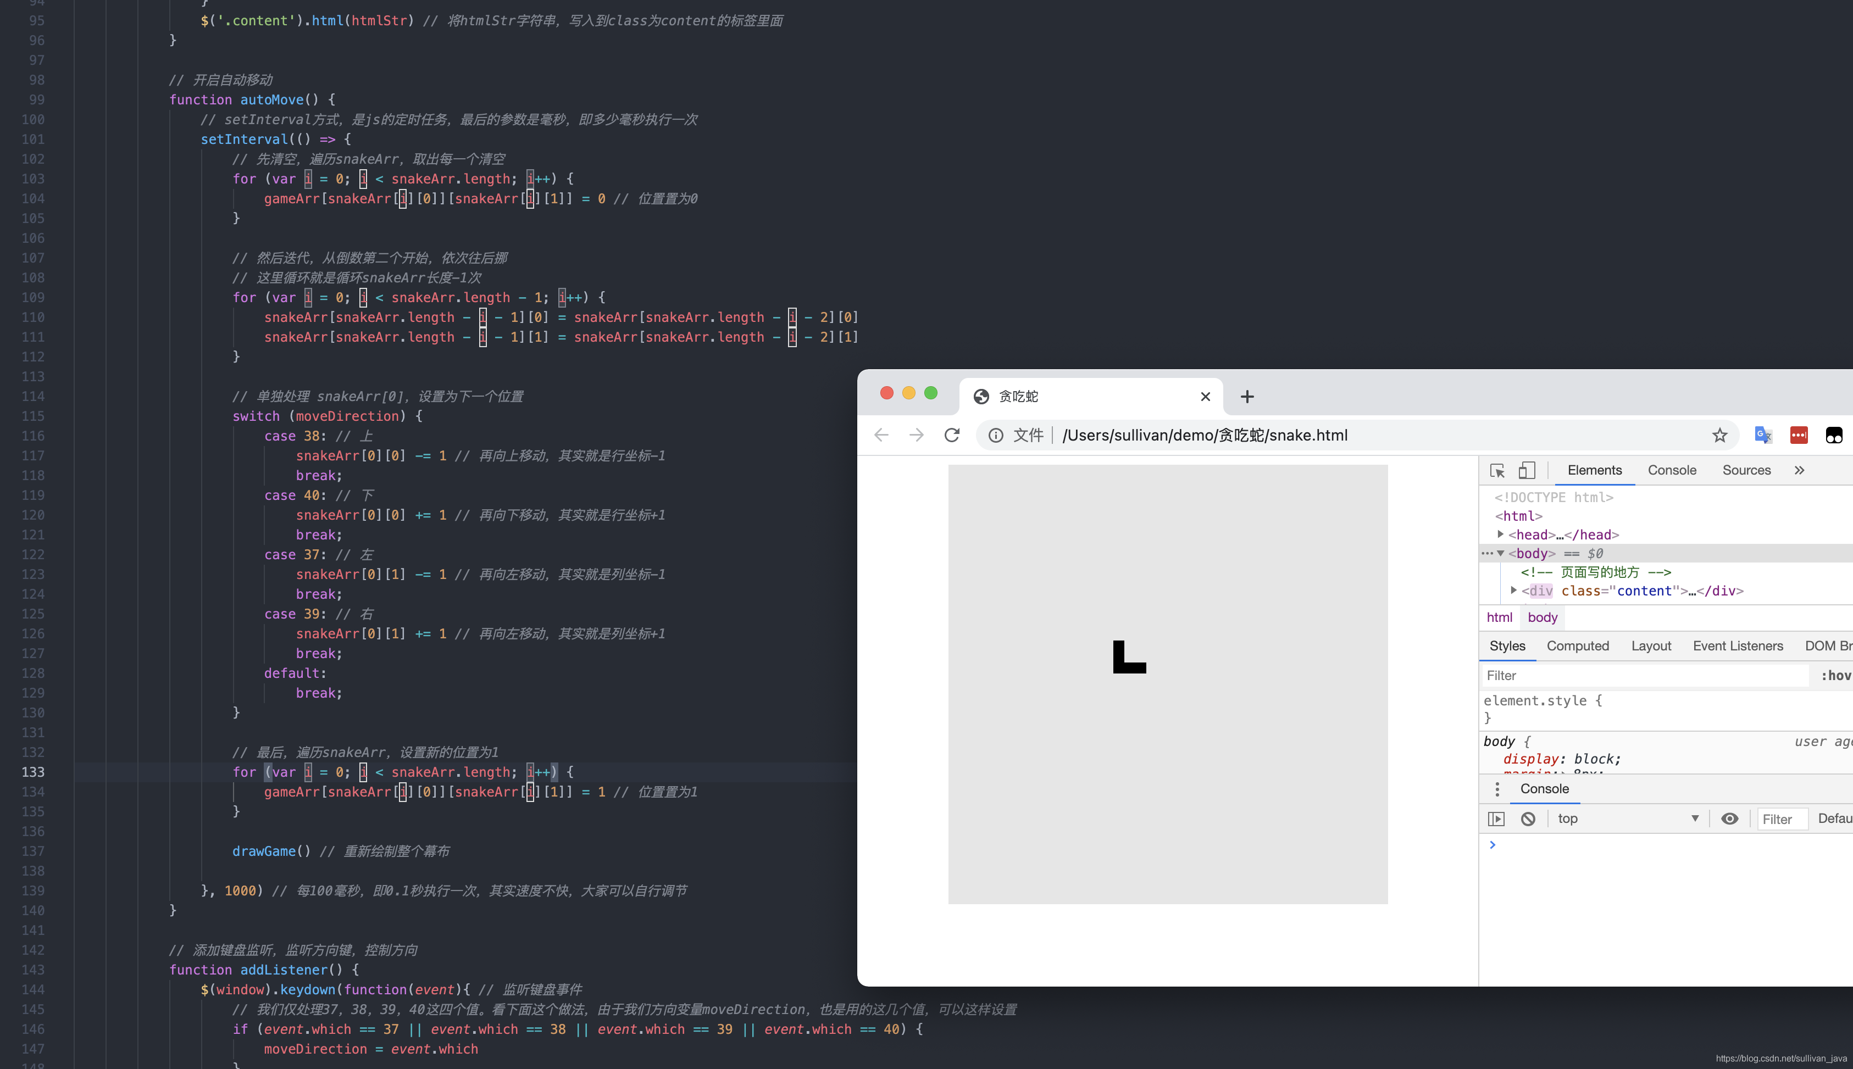
Task: Open the black mask extension icon
Action: point(1834,436)
